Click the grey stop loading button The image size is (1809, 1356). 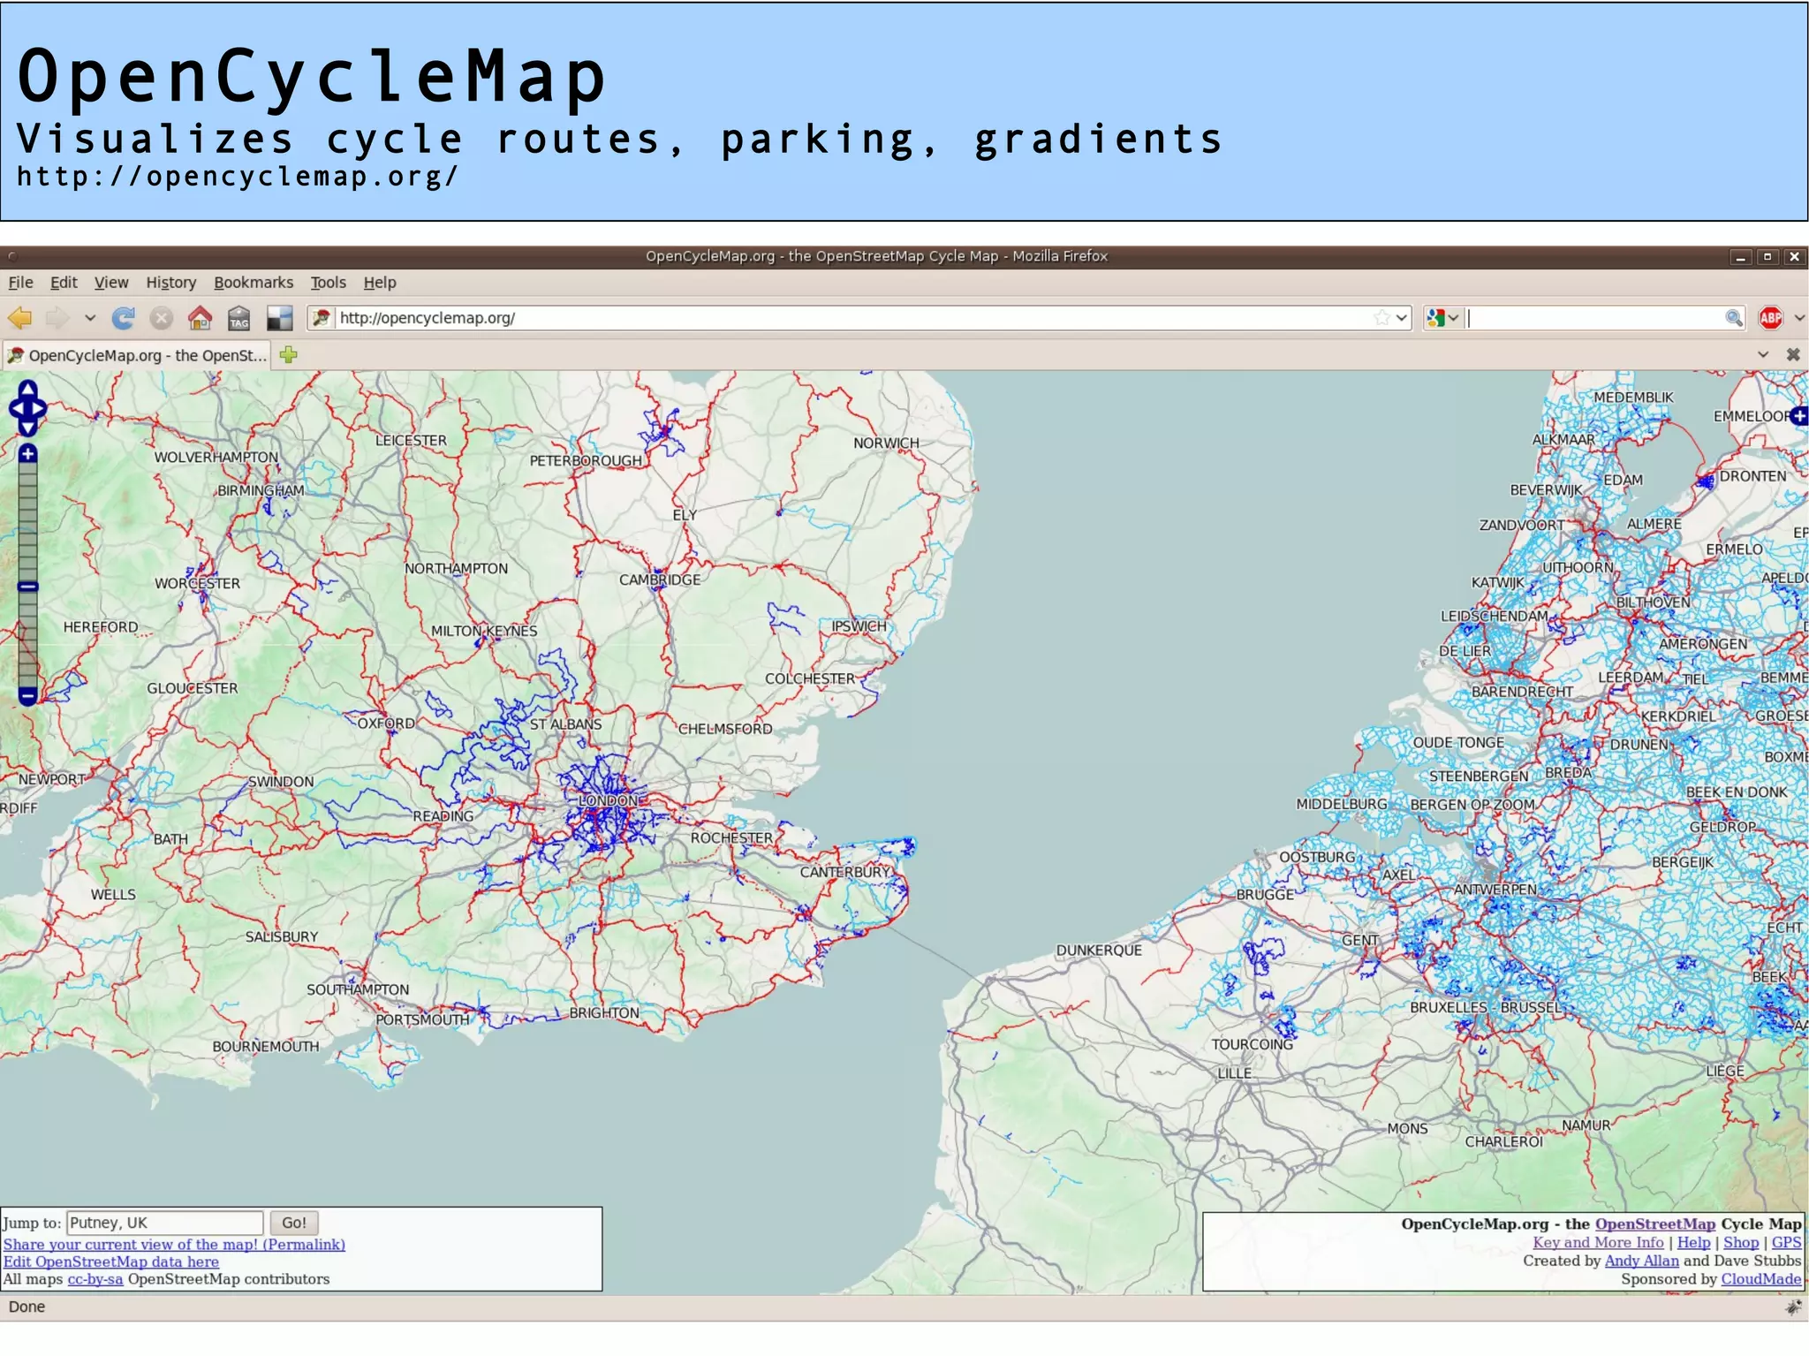coord(162,318)
